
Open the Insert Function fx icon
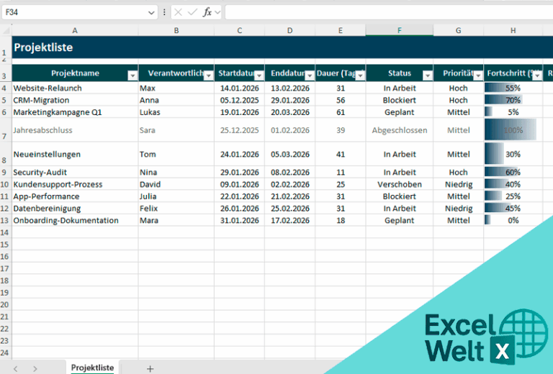[x=207, y=12]
